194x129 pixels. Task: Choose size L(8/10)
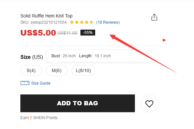coord(83,70)
